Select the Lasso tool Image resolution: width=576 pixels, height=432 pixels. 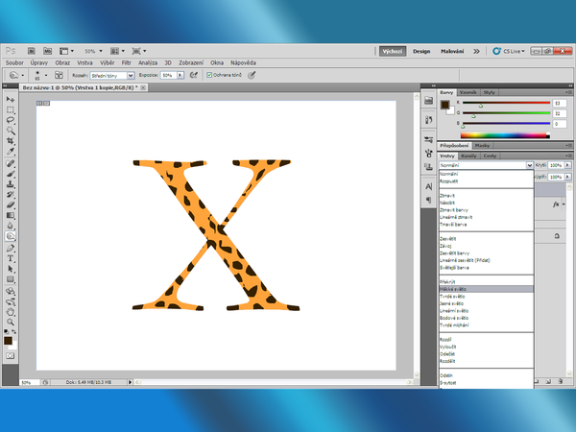pos(11,120)
